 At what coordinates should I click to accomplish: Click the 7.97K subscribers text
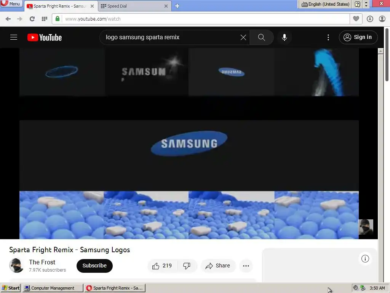coord(47,270)
